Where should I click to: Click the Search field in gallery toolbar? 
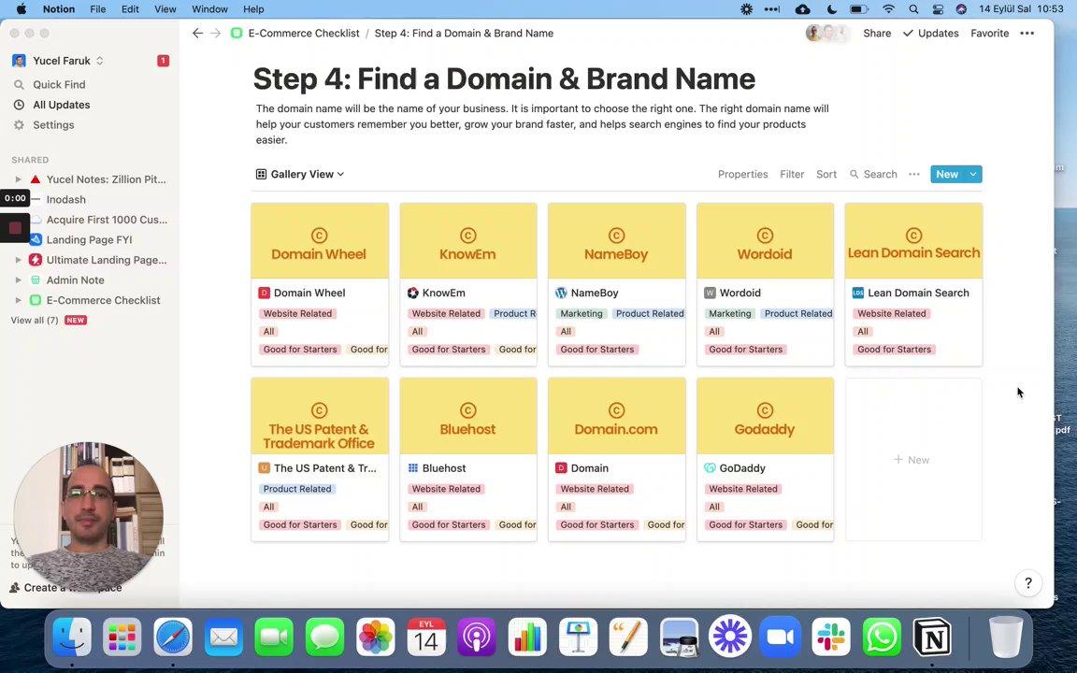coord(874,175)
